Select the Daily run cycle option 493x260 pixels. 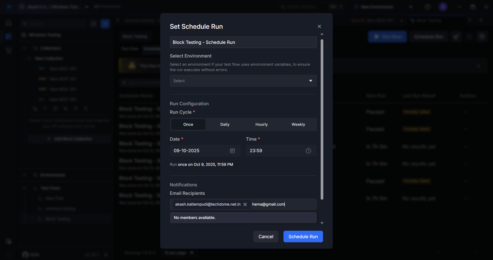coord(225,124)
